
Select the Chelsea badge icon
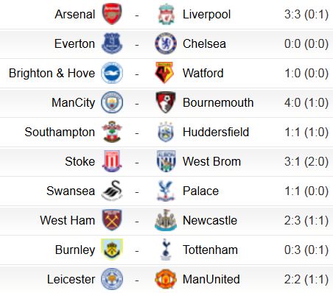pos(166,43)
